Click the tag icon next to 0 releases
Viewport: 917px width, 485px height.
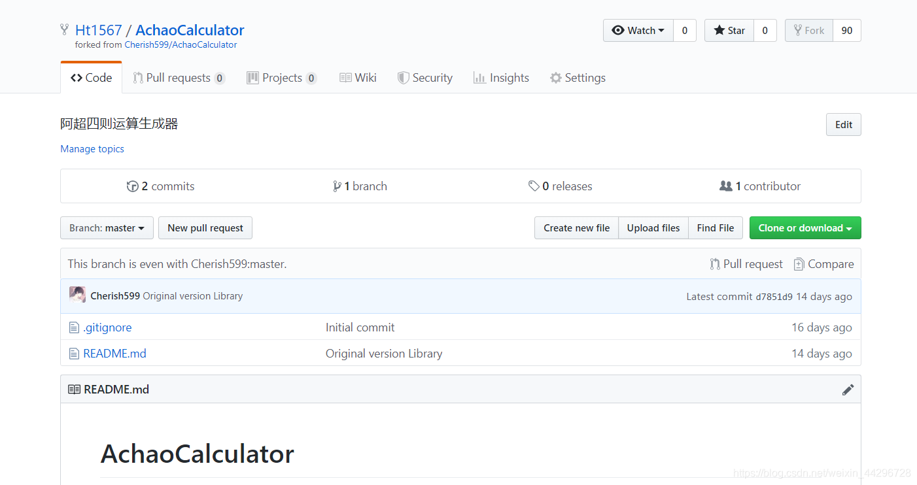pyautogui.click(x=534, y=186)
